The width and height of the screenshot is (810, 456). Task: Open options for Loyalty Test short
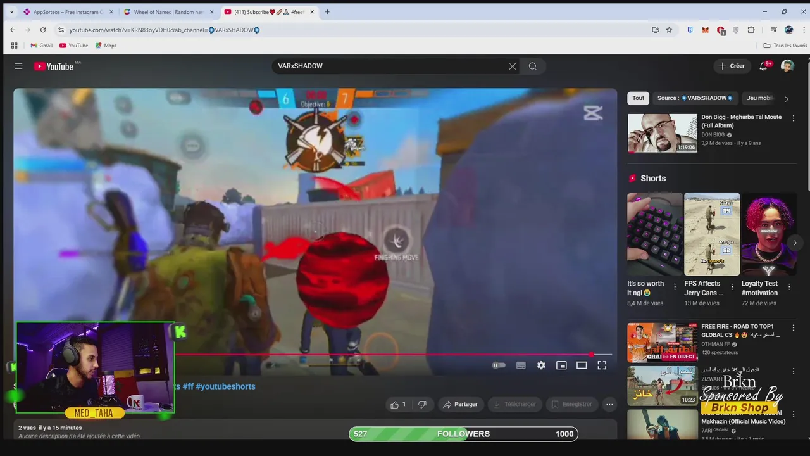pos(789,287)
